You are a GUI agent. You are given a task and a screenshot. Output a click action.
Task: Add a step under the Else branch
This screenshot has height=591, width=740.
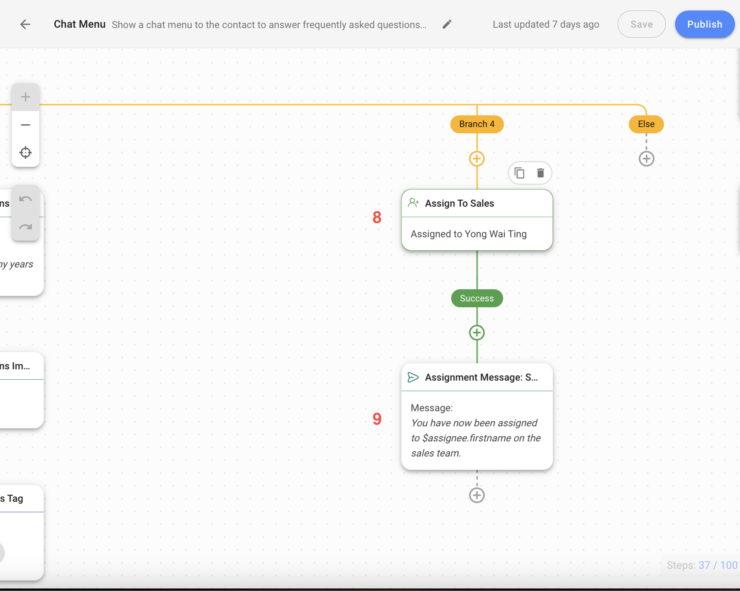(646, 158)
